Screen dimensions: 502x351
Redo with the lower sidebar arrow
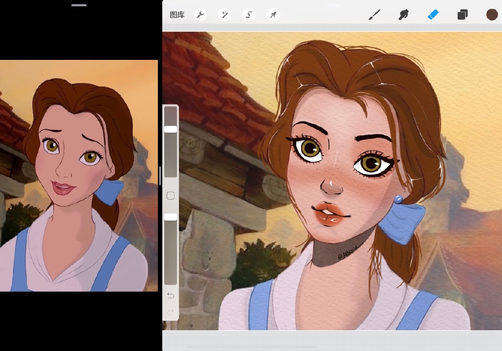(171, 312)
